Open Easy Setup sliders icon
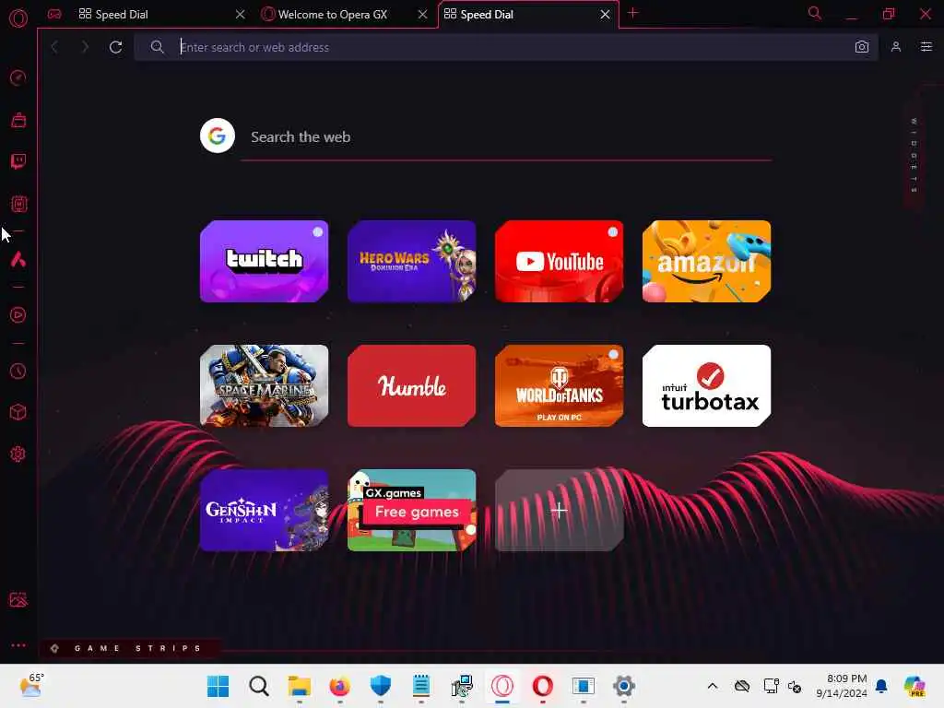Screen dimensions: 944x708 tap(926, 47)
